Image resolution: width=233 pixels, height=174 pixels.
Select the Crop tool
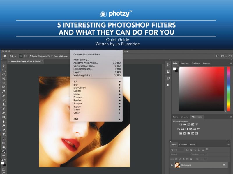[x=4, y=83]
